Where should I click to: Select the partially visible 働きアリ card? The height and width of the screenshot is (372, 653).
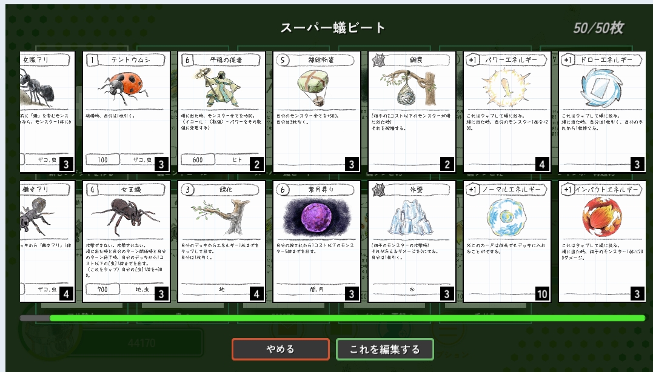tap(47, 241)
